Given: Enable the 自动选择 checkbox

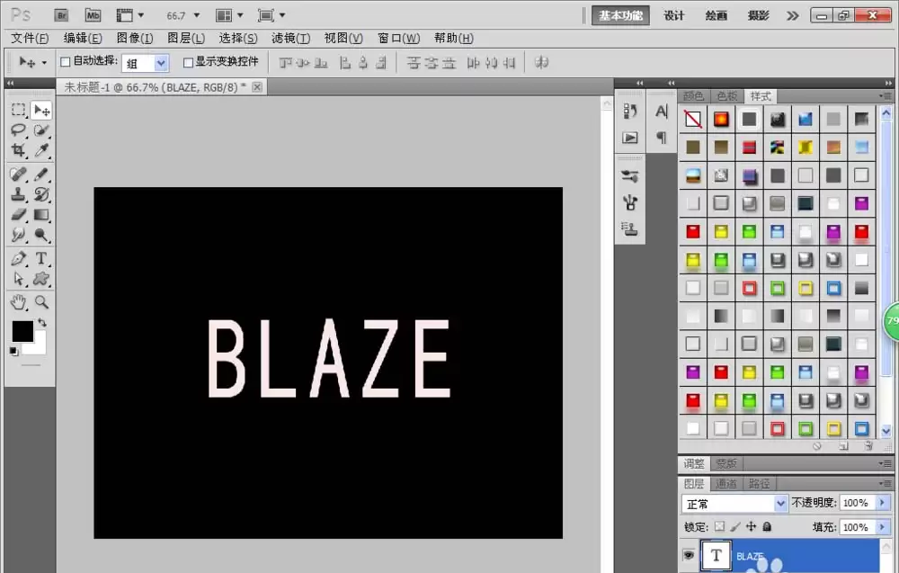Looking at the screenshot, I should click(x=66, y=62).
